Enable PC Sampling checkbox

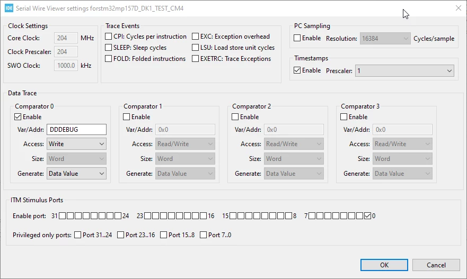[x=297, y=38]
